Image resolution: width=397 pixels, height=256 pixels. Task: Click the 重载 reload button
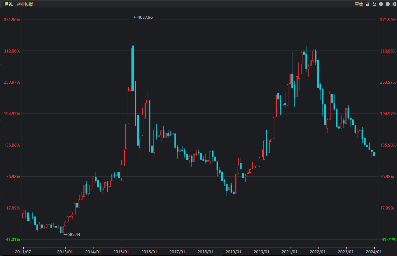(359, 4)
